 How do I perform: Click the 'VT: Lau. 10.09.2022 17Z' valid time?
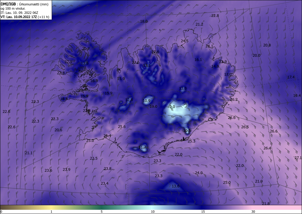[19, 17]
